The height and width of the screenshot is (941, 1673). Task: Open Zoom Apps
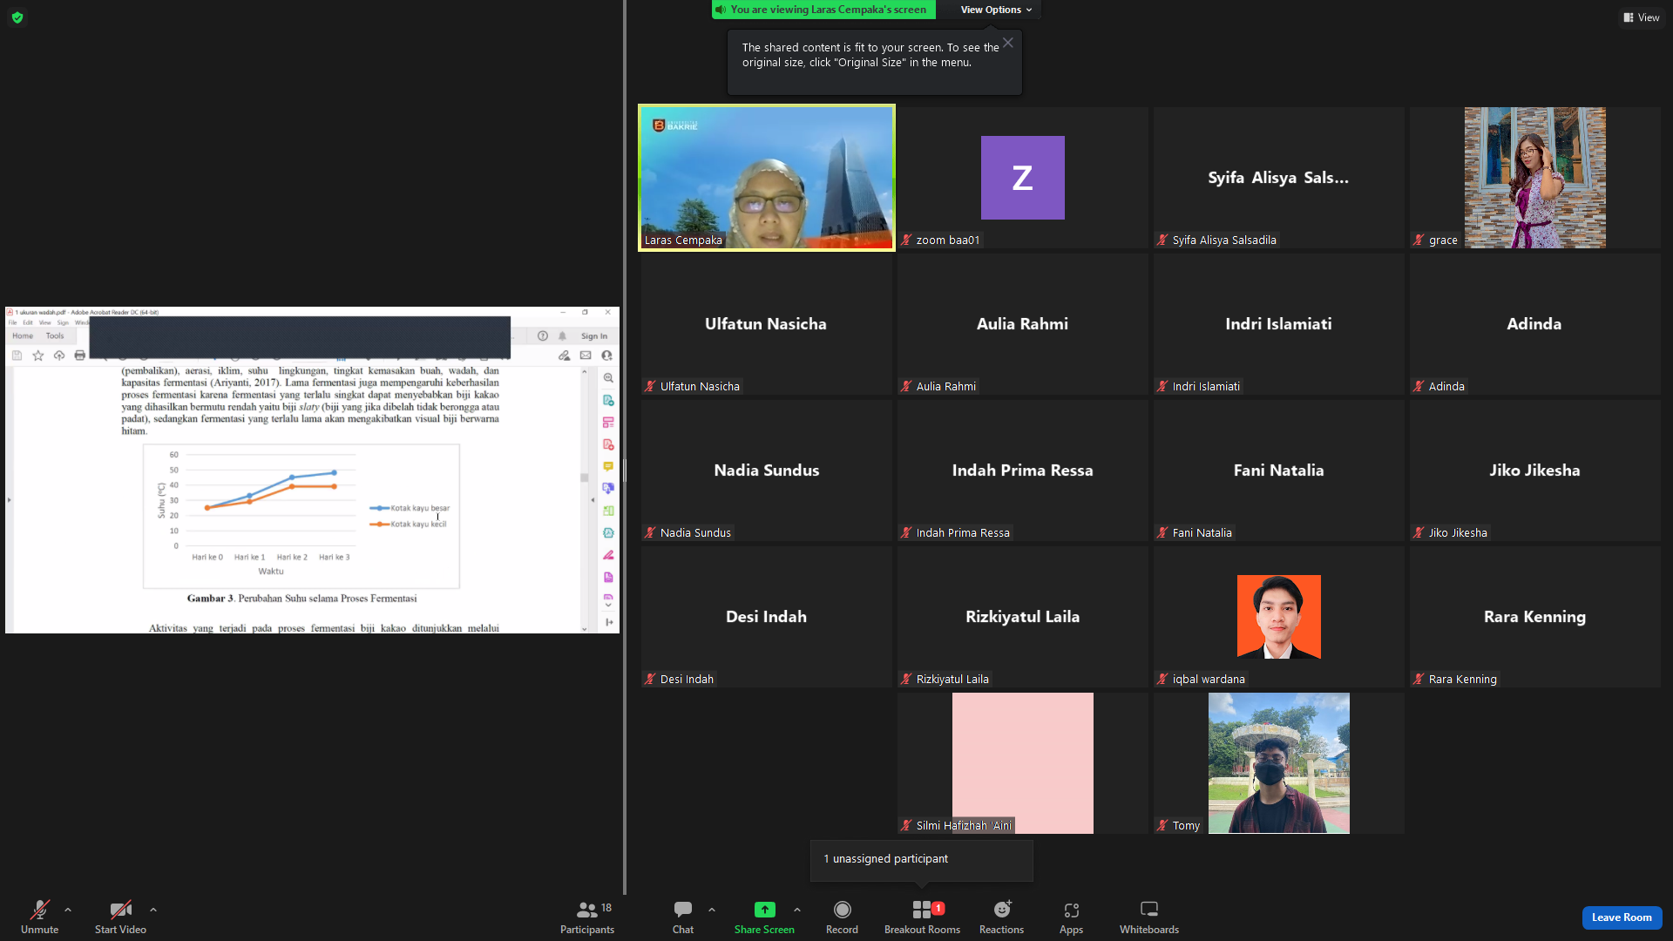(1071, 917)
